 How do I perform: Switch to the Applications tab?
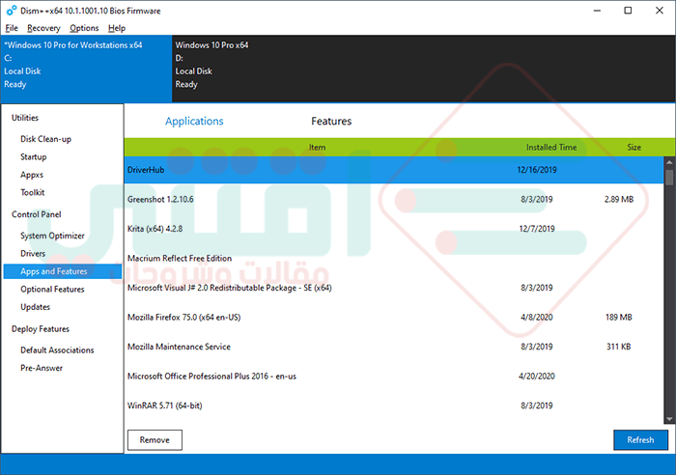coord(194,121)
